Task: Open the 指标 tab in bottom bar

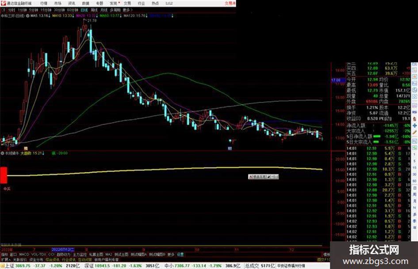Action: 4,254
